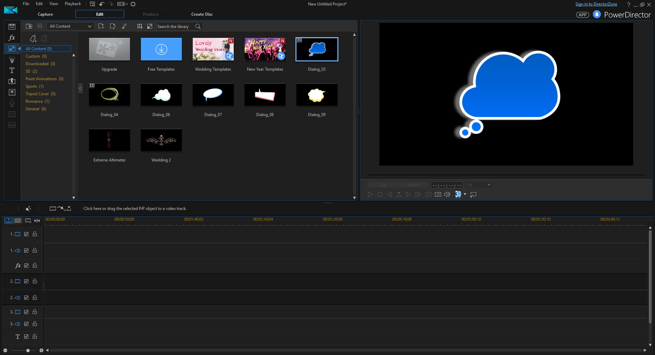The height and width of the screenshot is (355, 655).
Task: Select the Romance (1) tag
Action: (x=38, y=101)
